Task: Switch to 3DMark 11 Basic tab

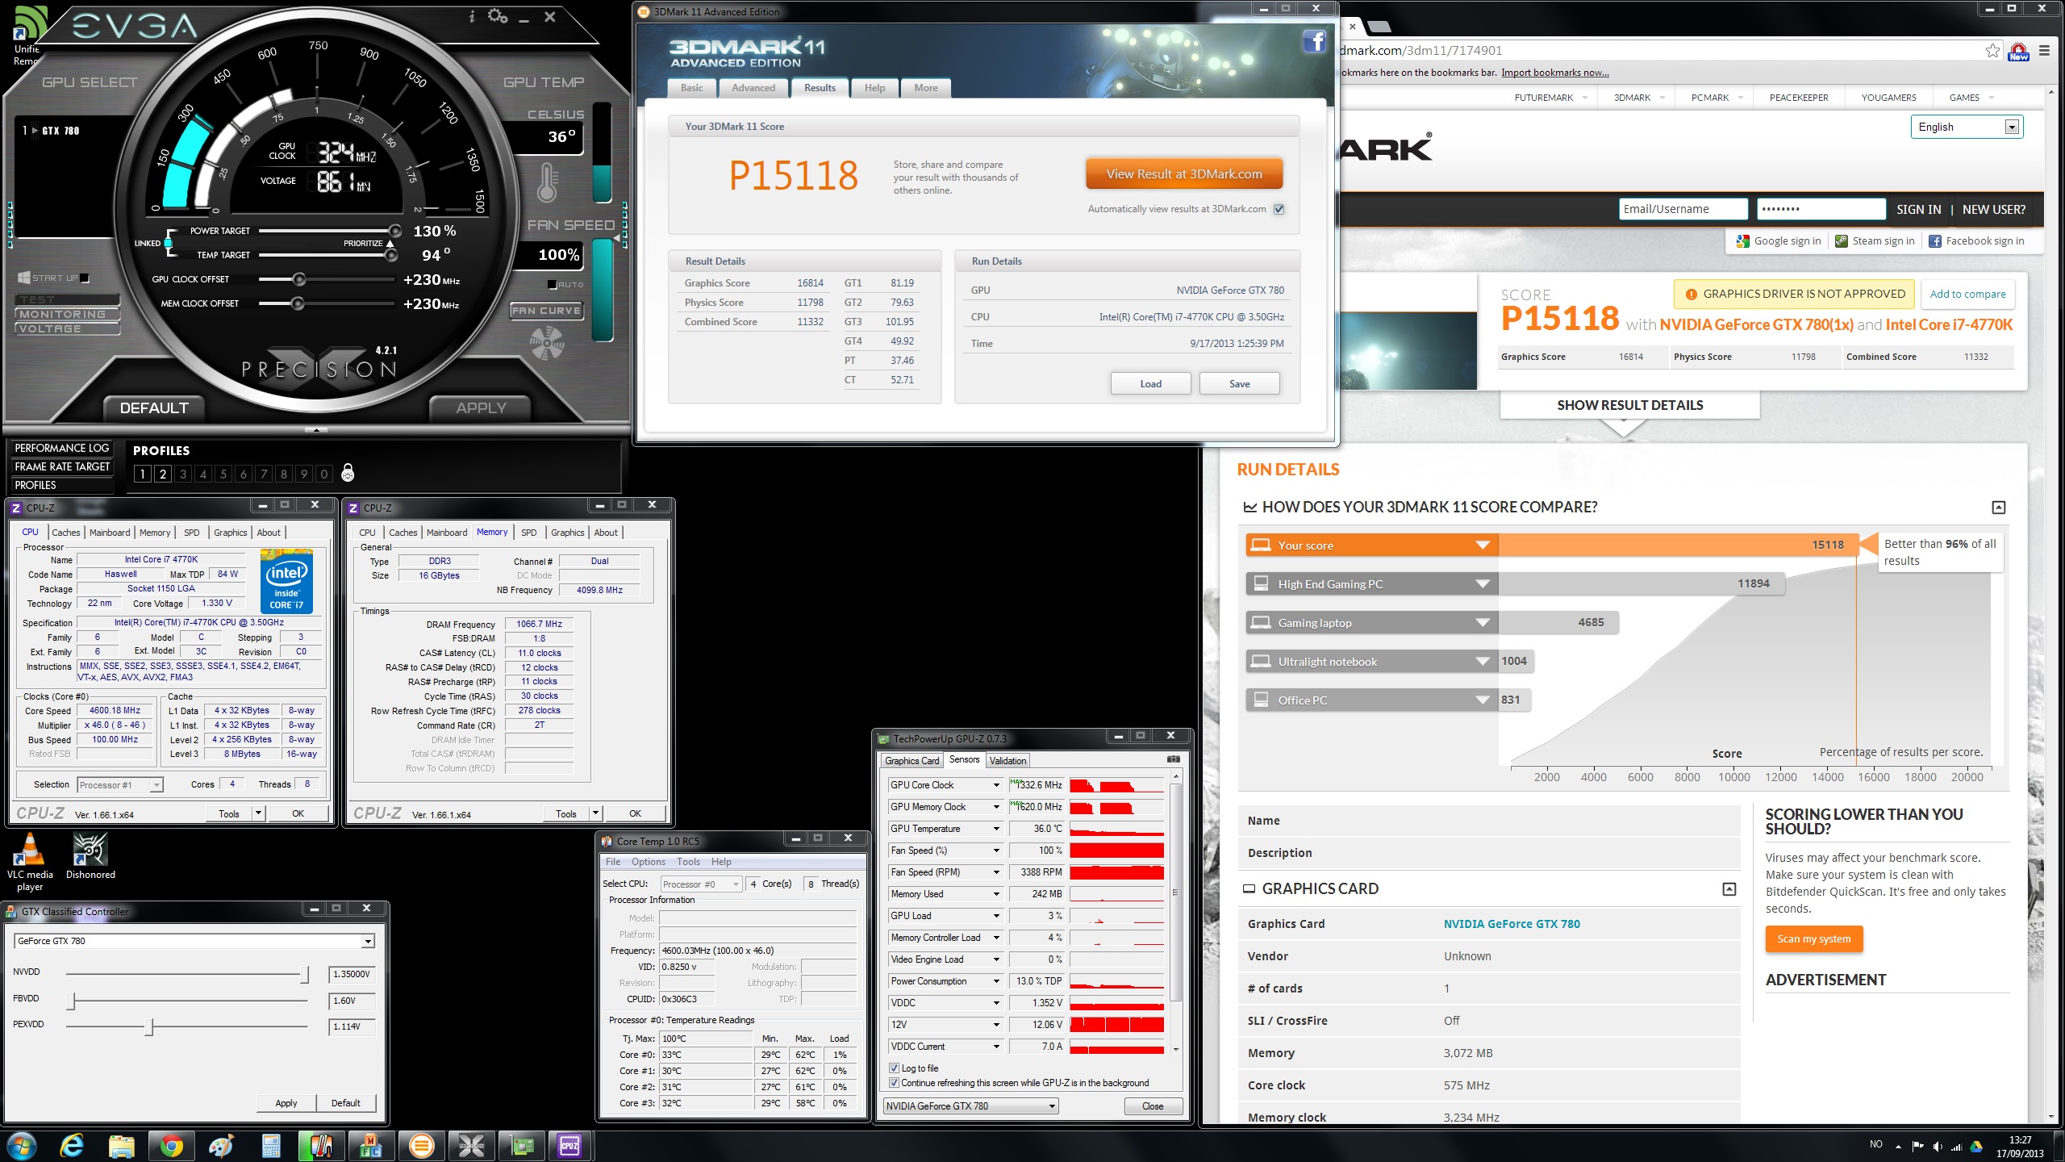Action: [691, 88]
